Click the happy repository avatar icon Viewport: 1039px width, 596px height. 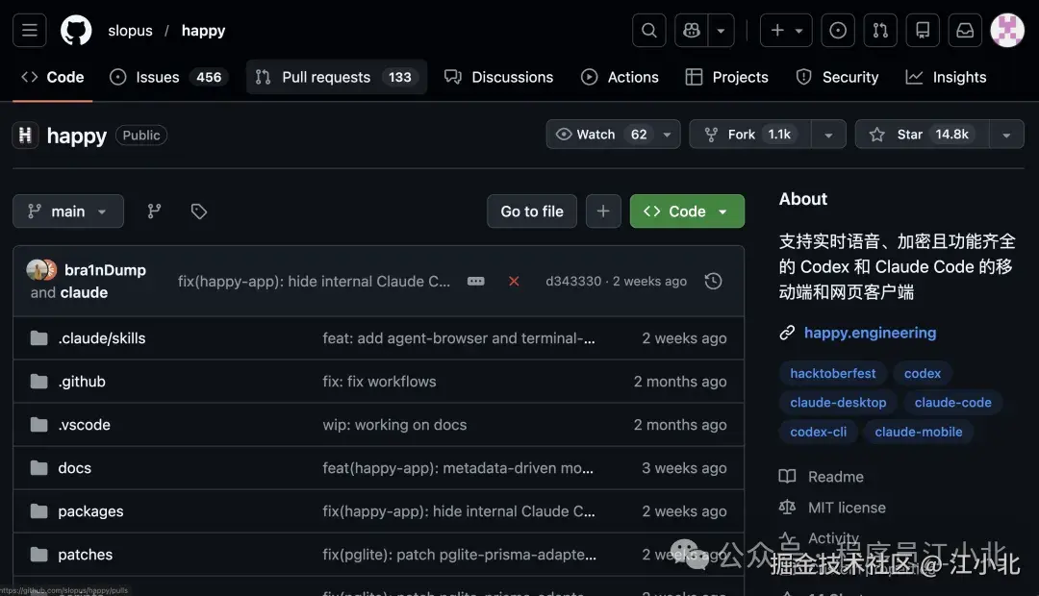coord(25,136)
